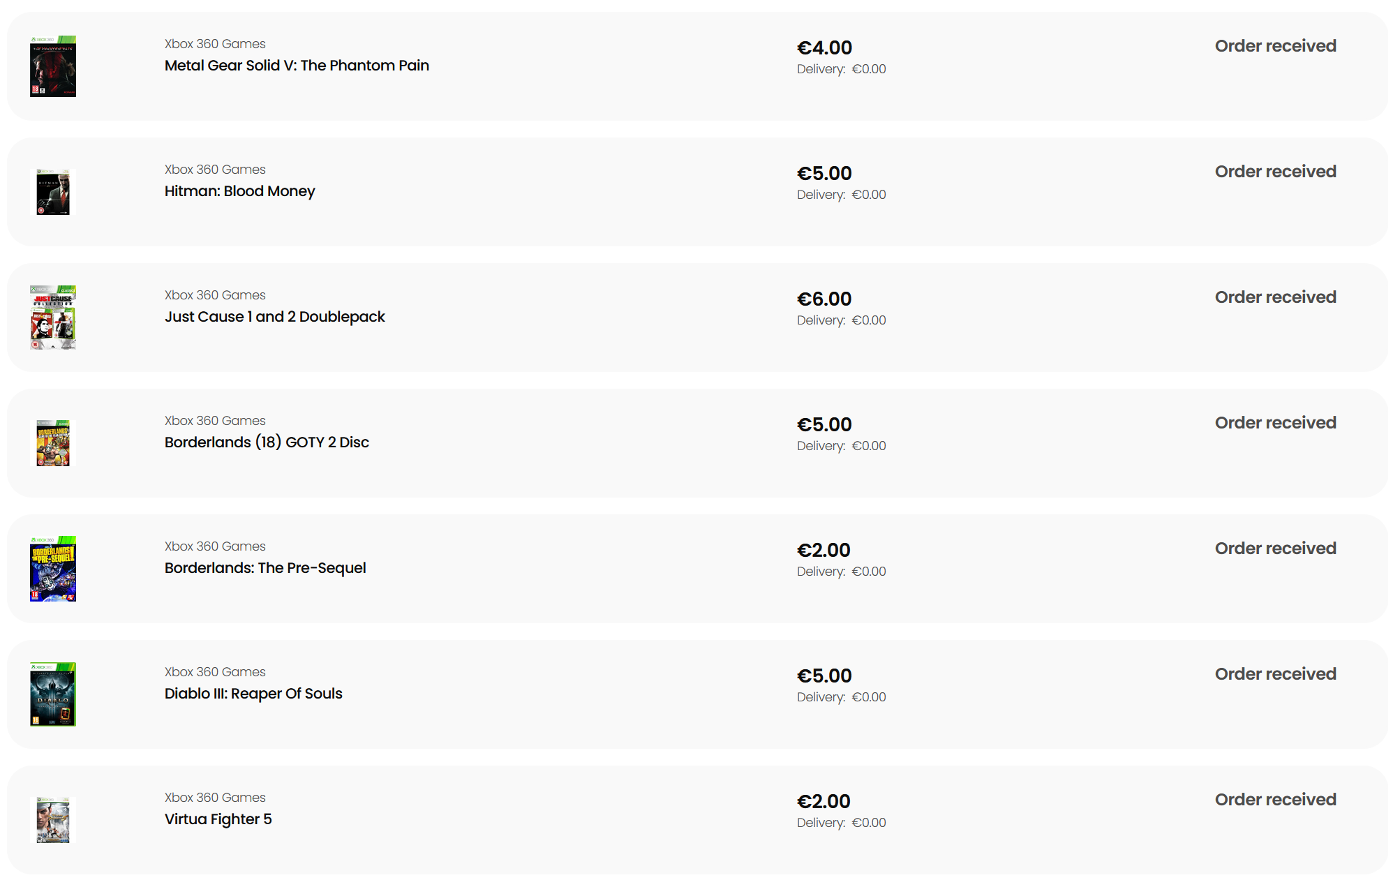
Task: Click the Hitman: Blood Money cover image
Action: tap(53, 192)
